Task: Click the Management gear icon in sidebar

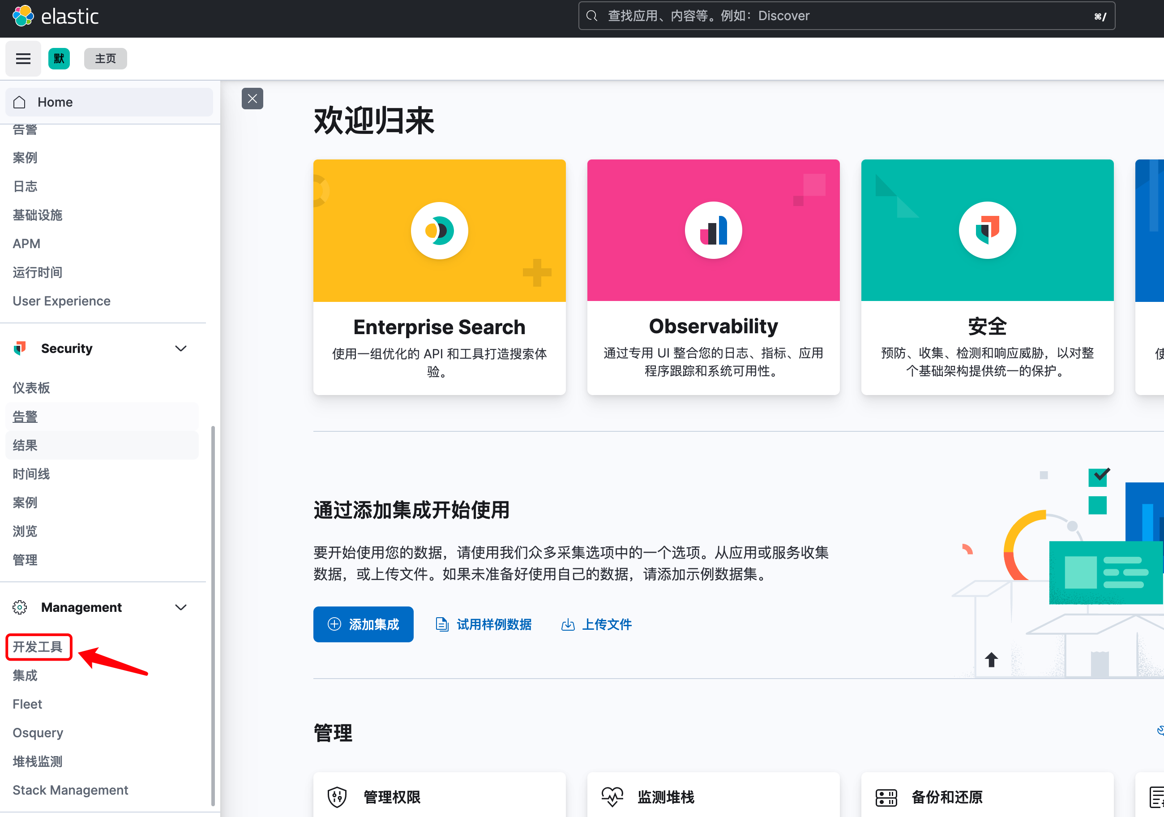Action: coord(20,607)
